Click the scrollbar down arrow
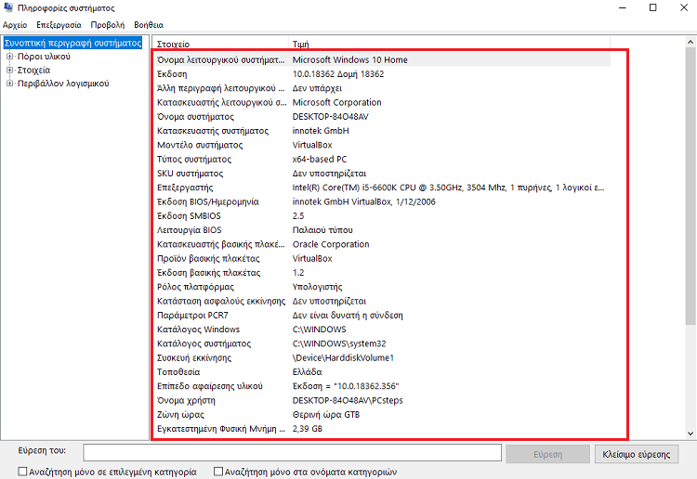The height and width of the screenshot is (479, 697). (x=690, y=434)
